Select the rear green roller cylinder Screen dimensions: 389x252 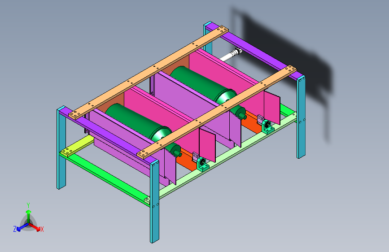[x=203, y=84]
